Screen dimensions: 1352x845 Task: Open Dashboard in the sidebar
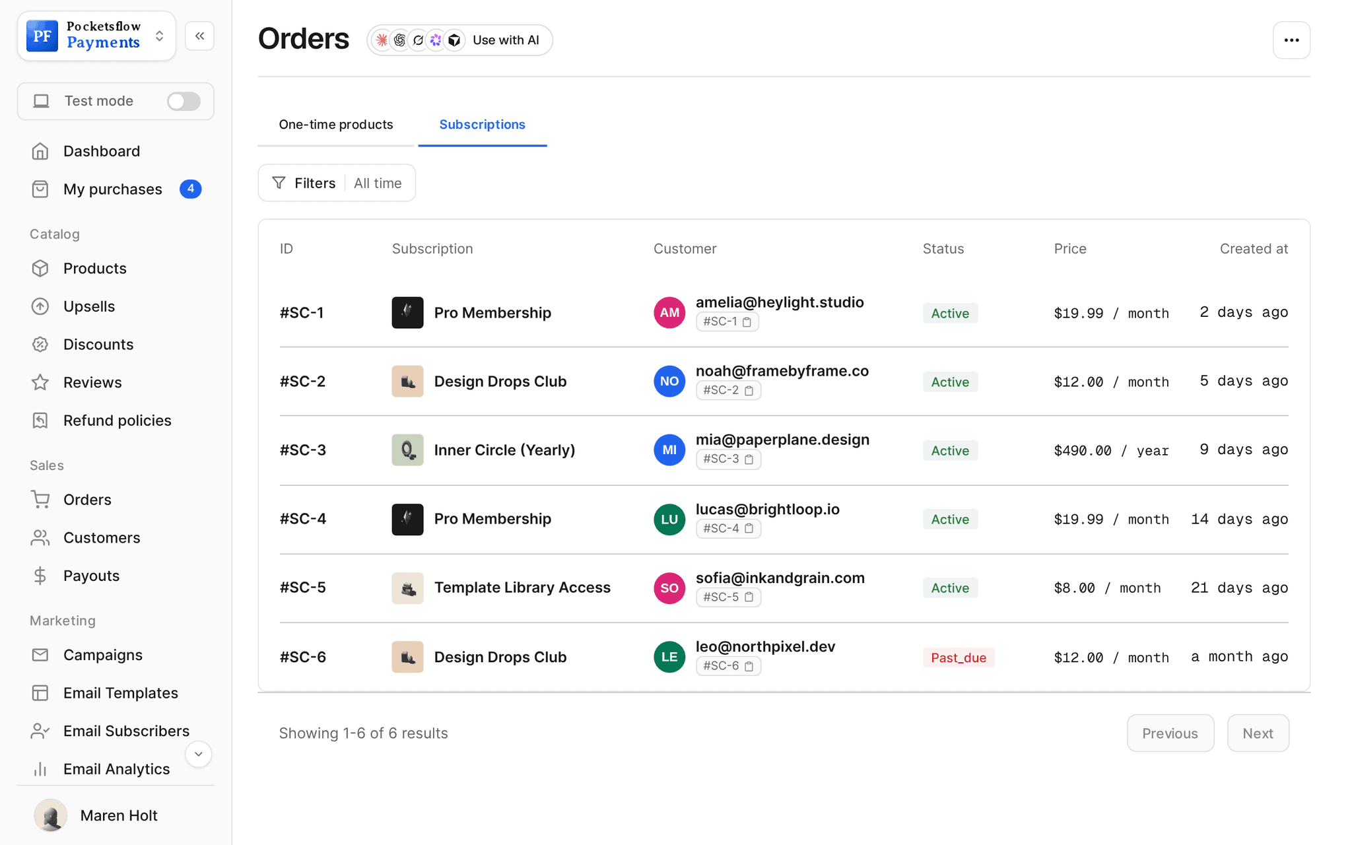coord(102,151)
